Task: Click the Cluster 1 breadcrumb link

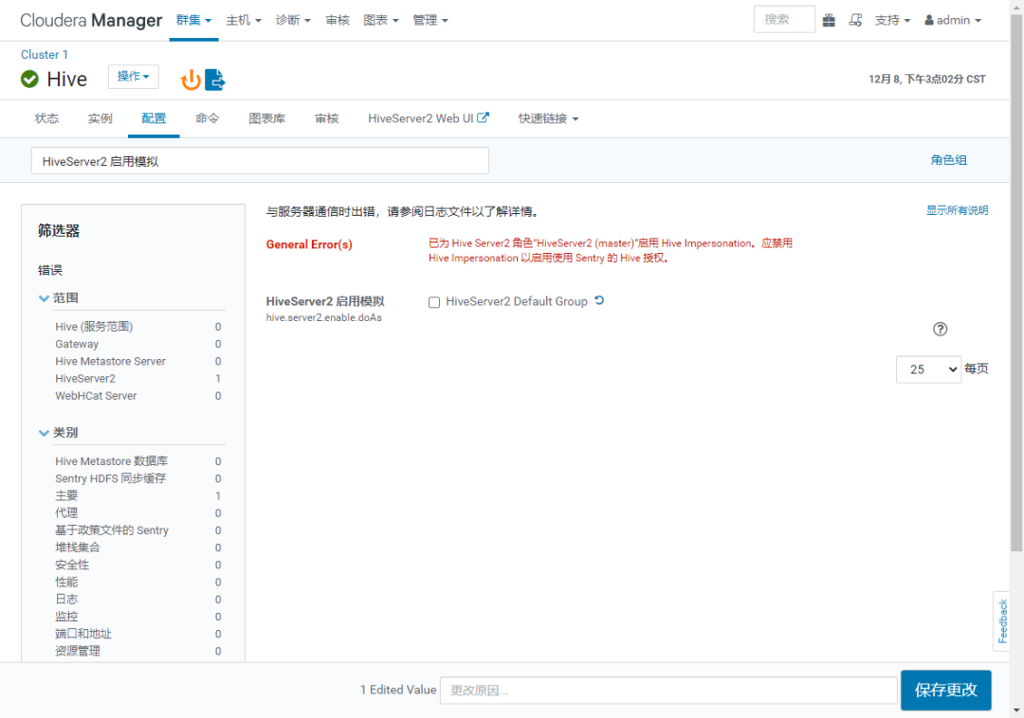Action: 45,55
